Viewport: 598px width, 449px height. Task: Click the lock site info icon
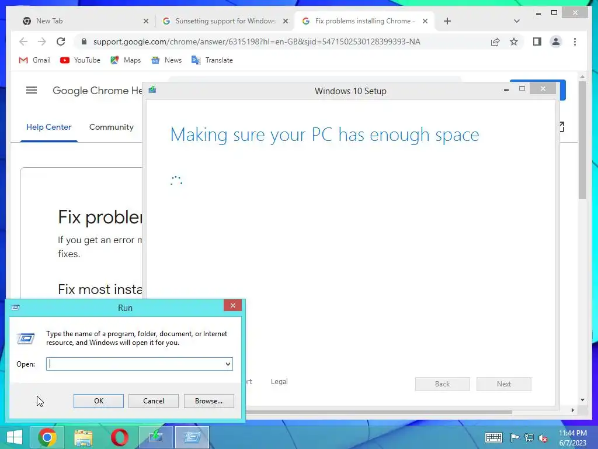(84, 42)
